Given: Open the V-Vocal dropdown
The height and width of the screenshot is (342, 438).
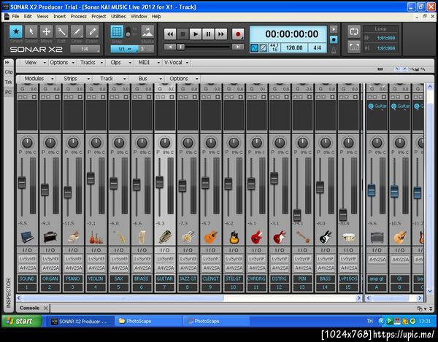Looking at the screenshot, I should coord(176,63).
